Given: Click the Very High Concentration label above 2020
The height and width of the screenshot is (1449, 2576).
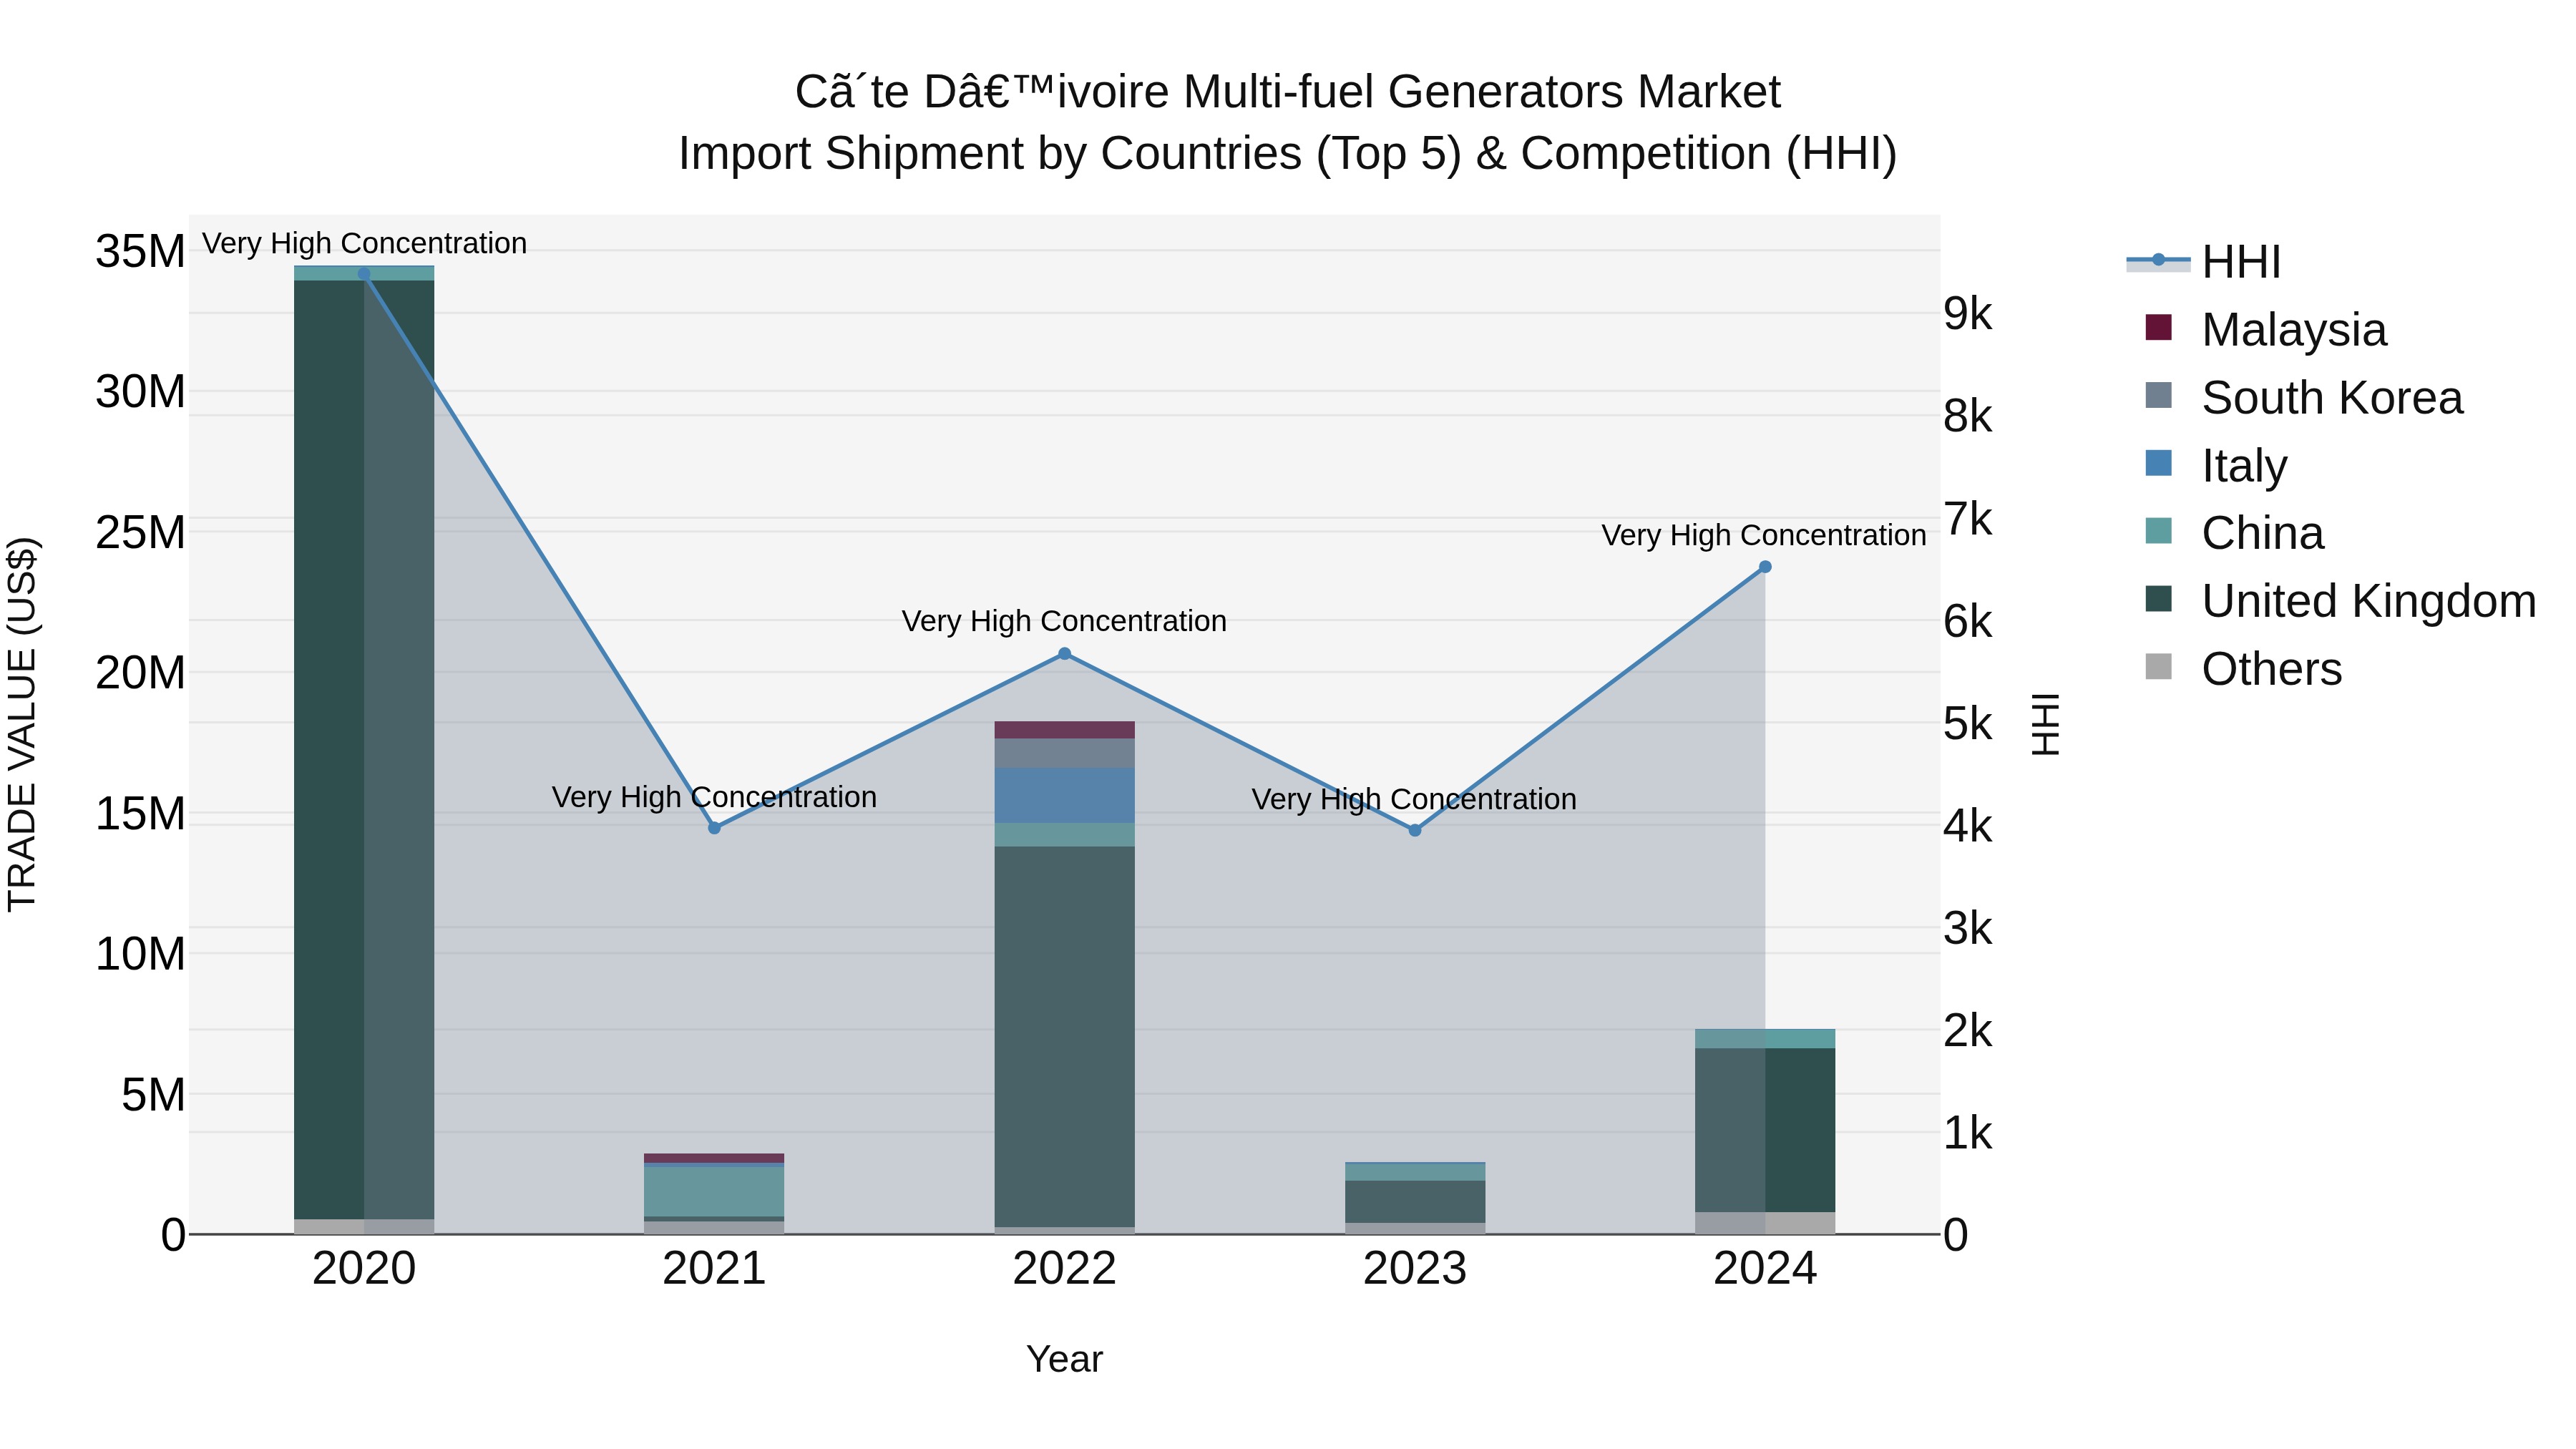Looking at the screenshot, I should point(364,244).
